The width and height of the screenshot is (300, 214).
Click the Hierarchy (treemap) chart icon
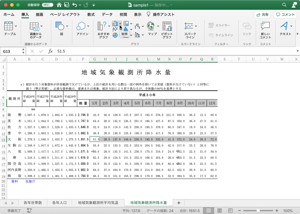point(126,24)
